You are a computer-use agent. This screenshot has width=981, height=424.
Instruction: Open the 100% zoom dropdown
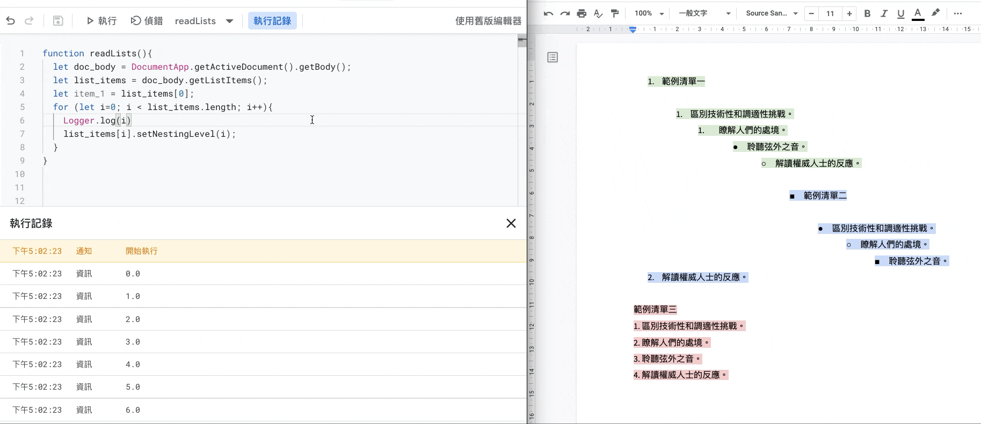click(649, 13)
